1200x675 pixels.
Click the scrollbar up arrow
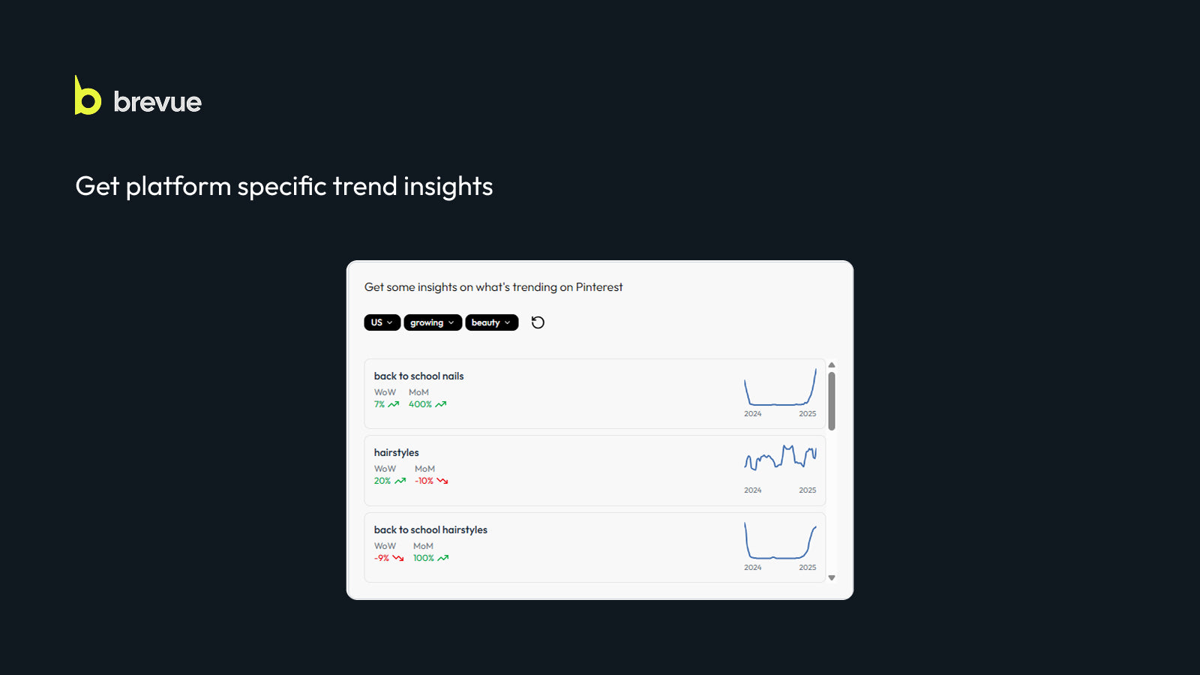coord(832,364)
